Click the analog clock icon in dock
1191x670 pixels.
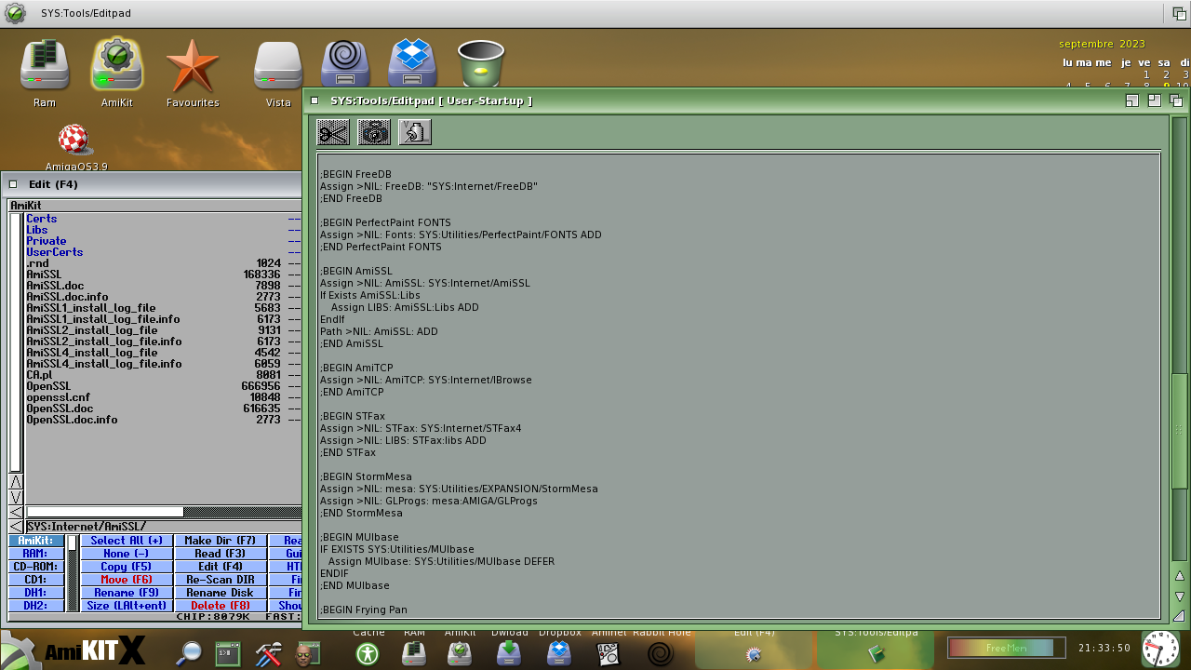[1160, 649]
